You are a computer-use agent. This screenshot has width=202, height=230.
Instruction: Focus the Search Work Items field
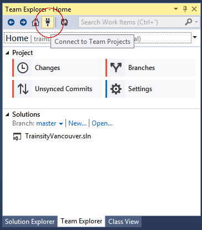(x=132, y=22)
